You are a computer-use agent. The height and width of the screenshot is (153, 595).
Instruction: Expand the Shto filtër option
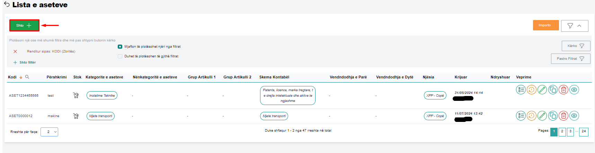pyautogui.click(x=25, y=63)
